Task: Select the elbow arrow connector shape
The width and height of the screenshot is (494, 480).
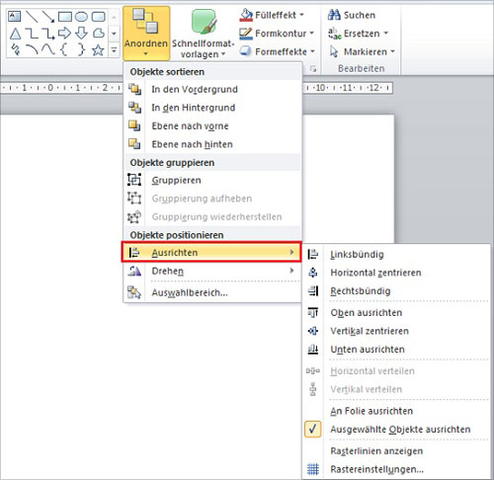Action: tap(48, 34)
